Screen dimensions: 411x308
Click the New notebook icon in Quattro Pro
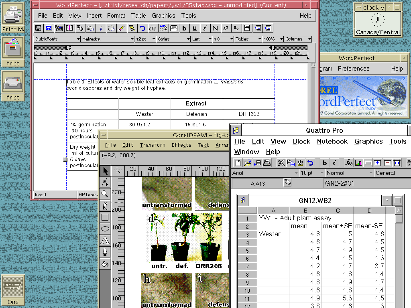(x=238, y=163)
